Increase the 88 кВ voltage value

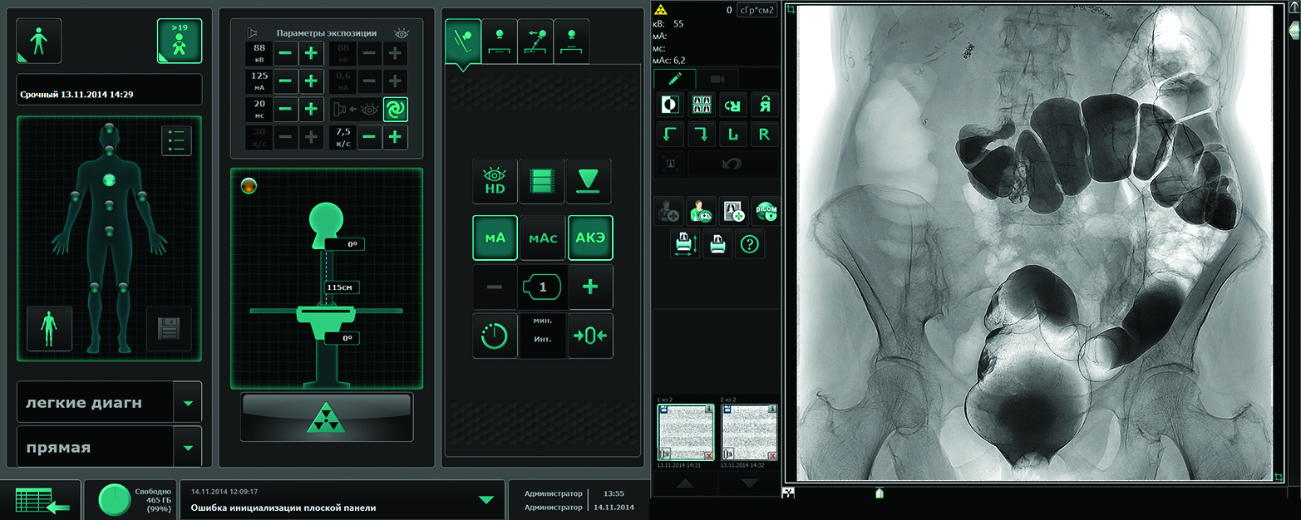[311, 54]
